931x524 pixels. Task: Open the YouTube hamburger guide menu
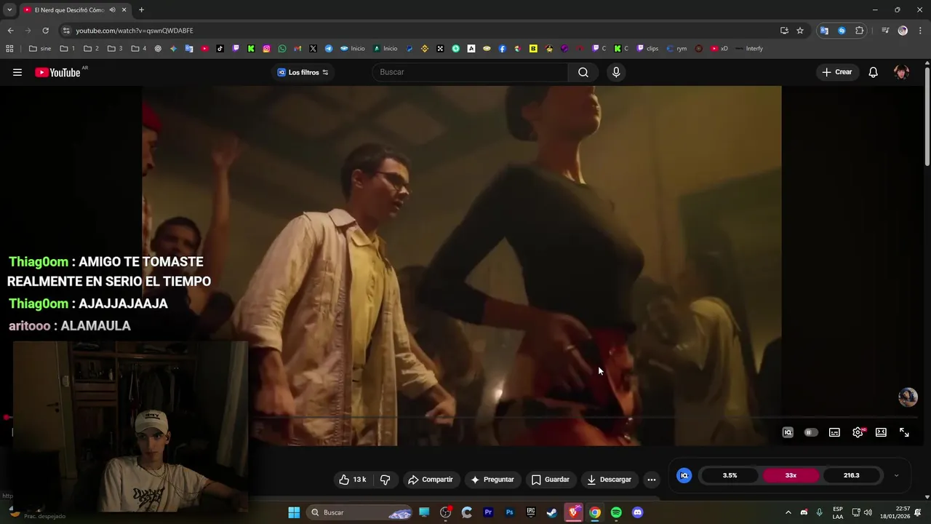(x=17, y=72)
